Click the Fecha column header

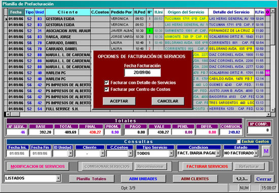tap(16, 12)
